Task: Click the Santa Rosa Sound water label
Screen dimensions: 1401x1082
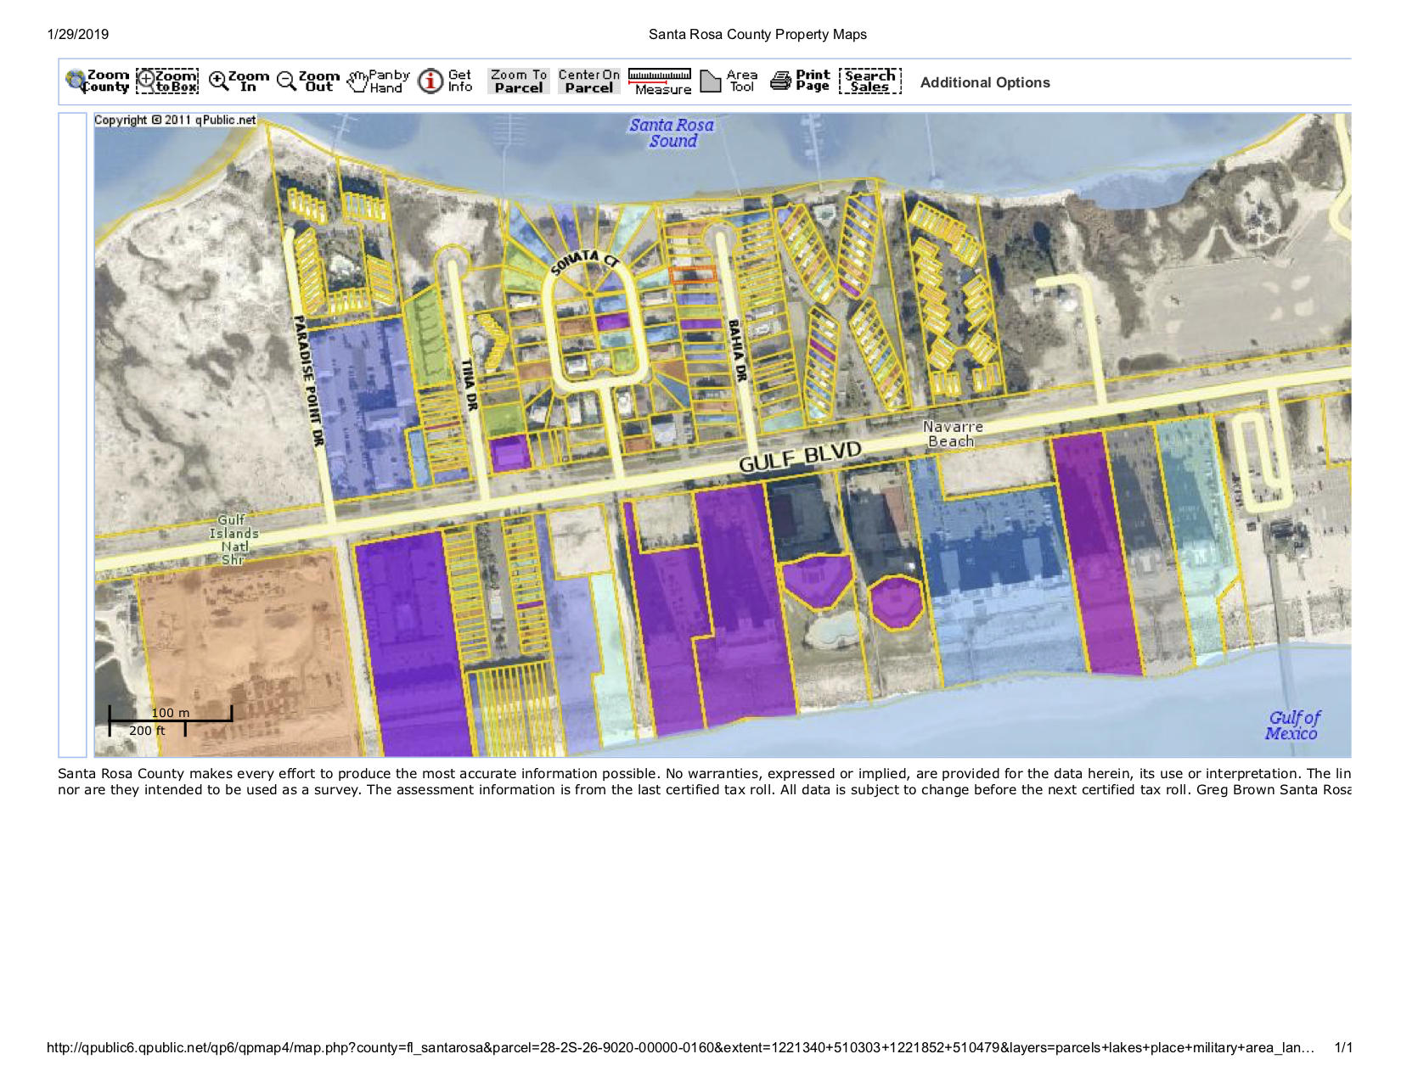Action: (x=672, y=133)
